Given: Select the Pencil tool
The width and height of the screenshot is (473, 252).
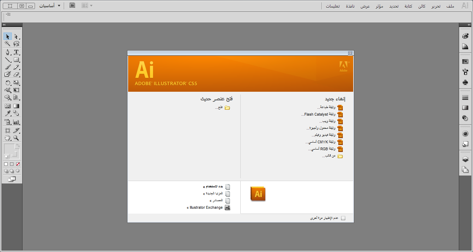Looking at the screenshot, I should tap(16, 67).
